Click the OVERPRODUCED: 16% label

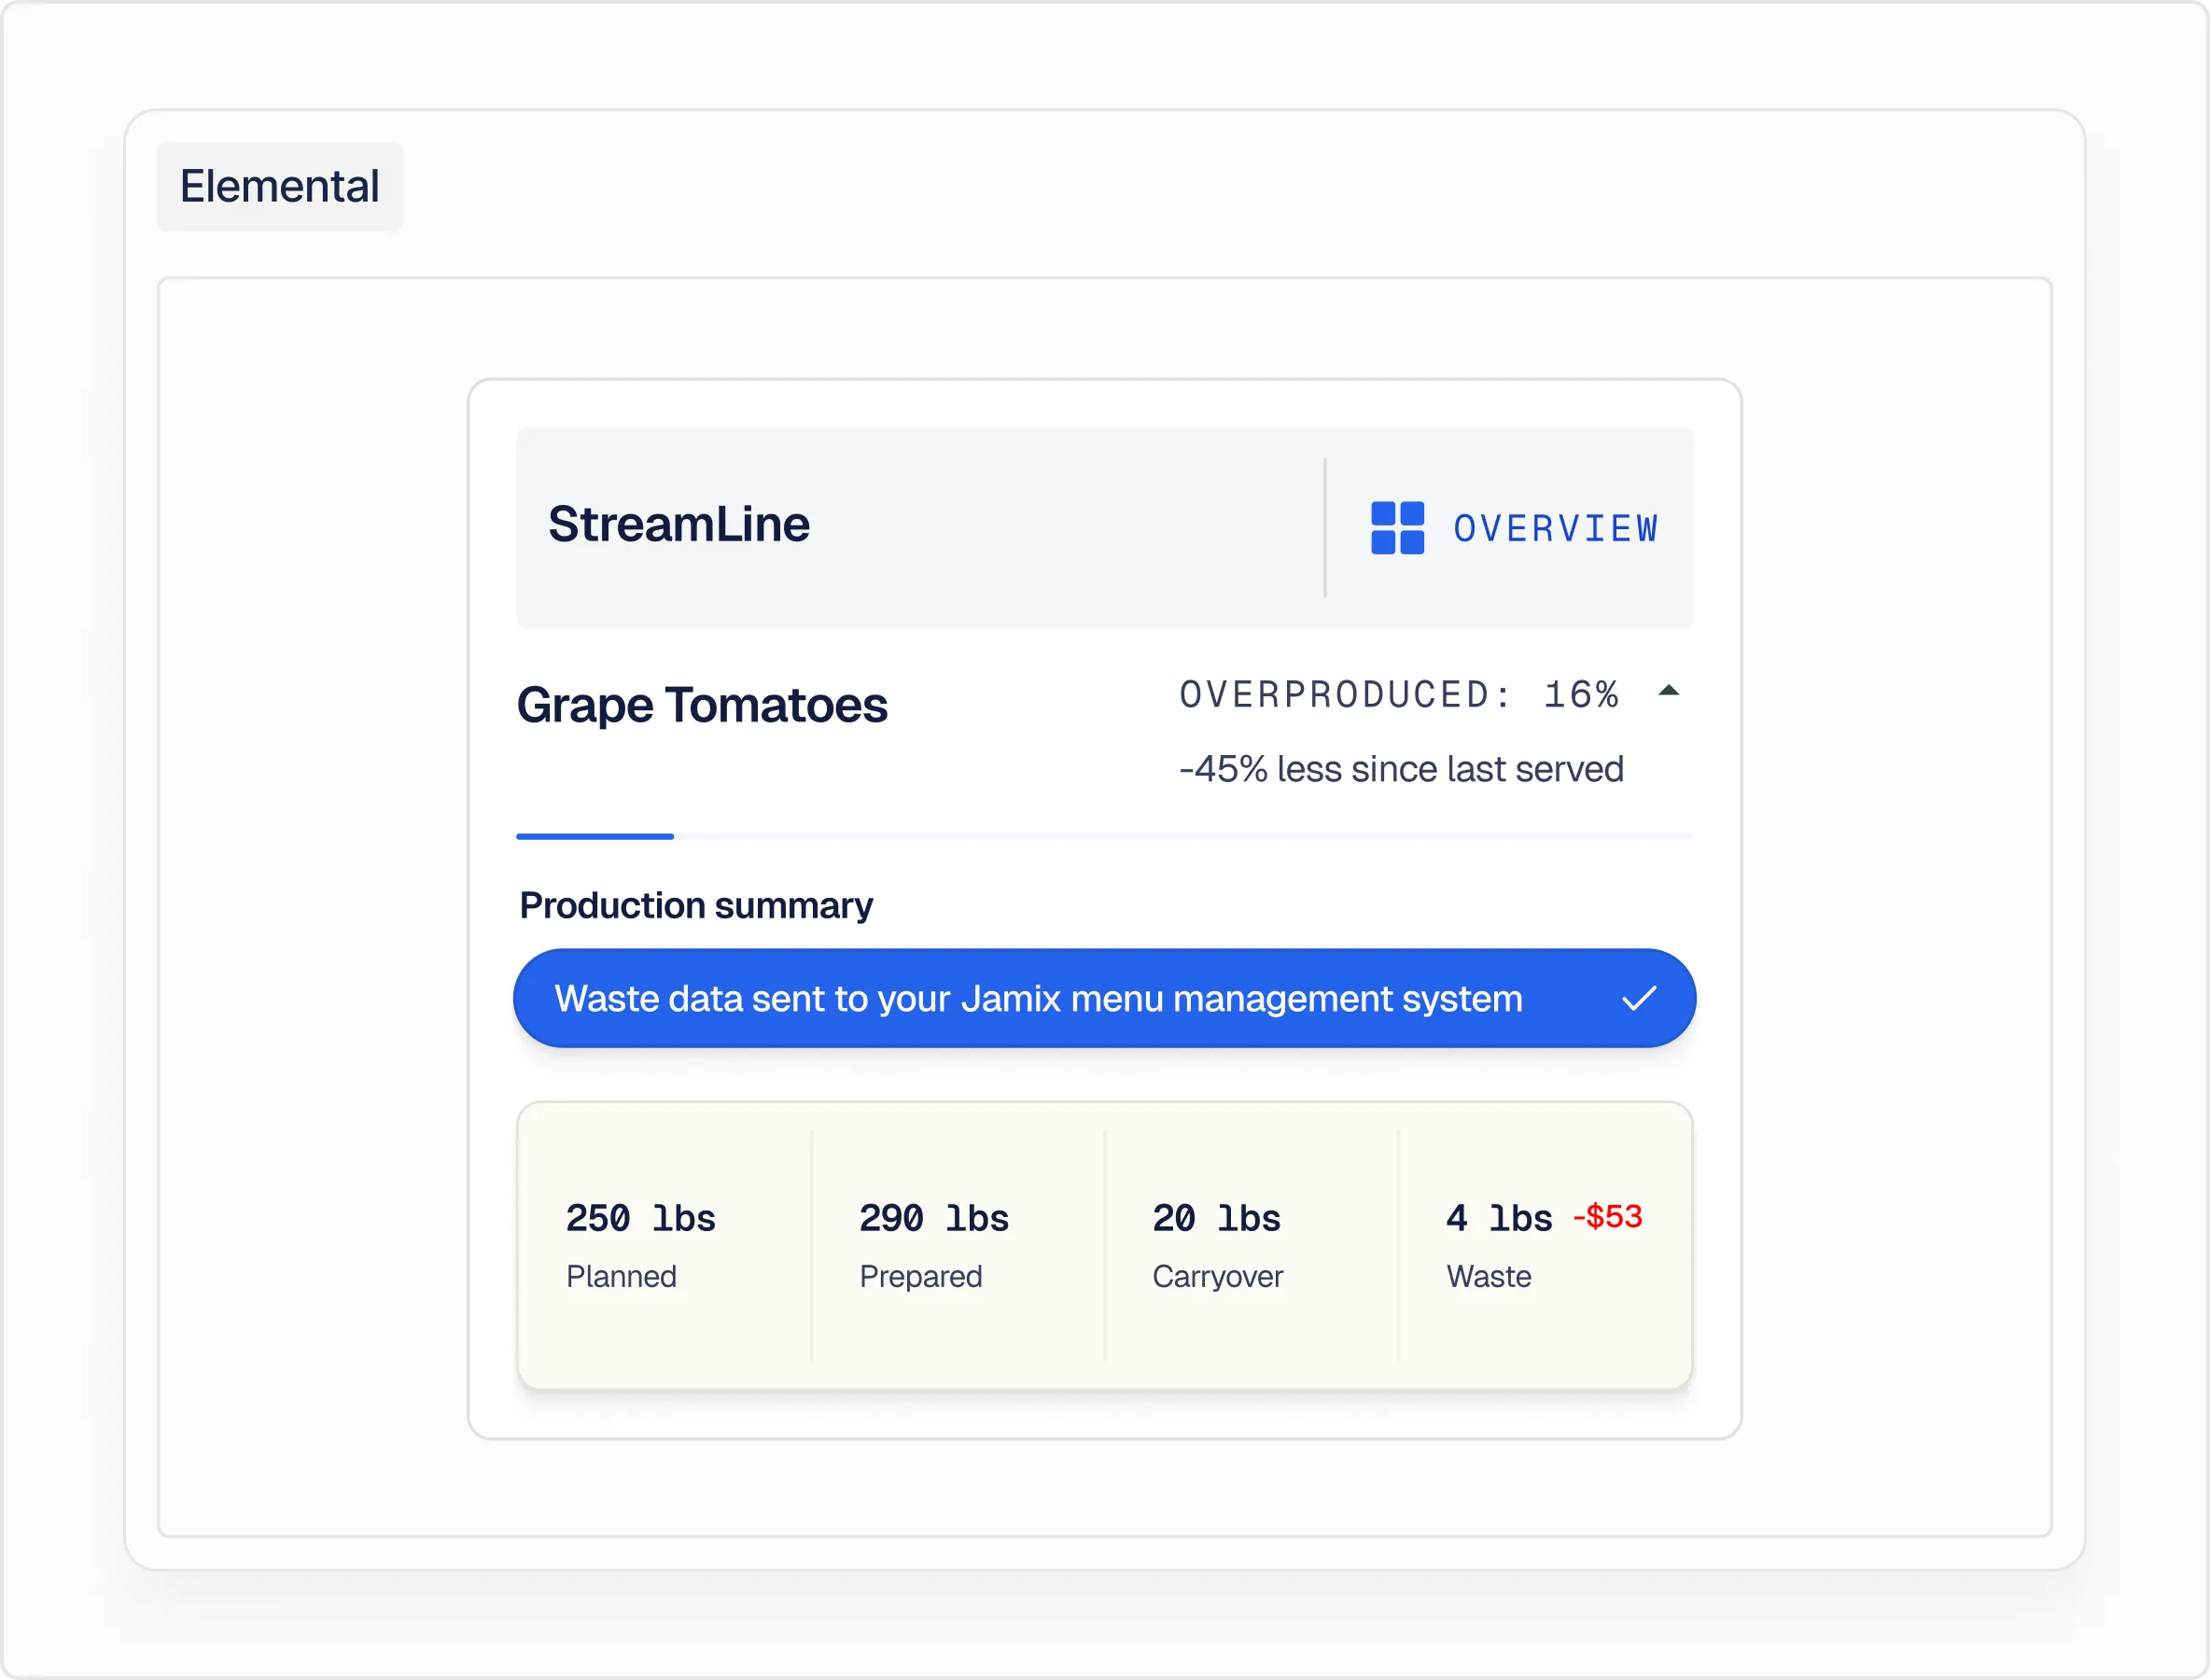[x=1399, y=694]
